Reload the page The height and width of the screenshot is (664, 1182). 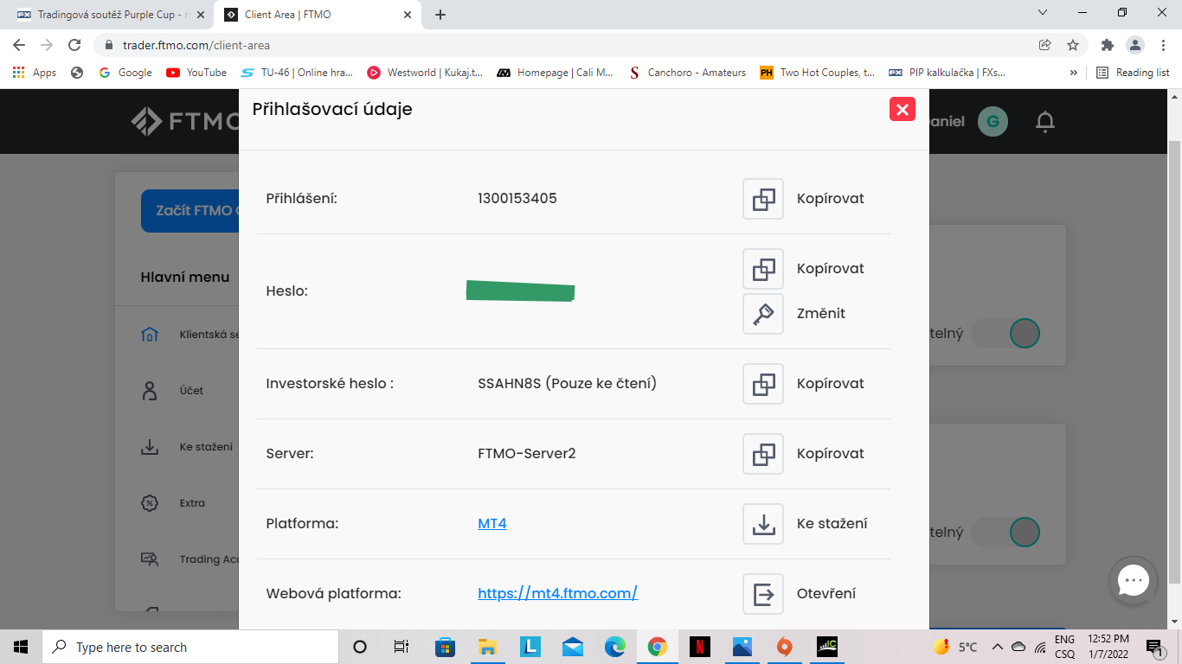point(74,45)
